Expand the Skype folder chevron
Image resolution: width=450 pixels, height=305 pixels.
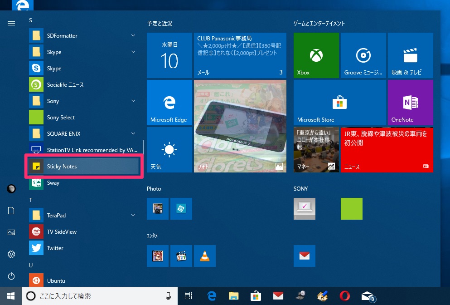coord(133,52)
